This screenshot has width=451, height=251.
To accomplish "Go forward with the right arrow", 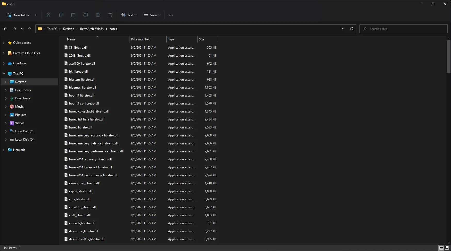I will [14, 29].
